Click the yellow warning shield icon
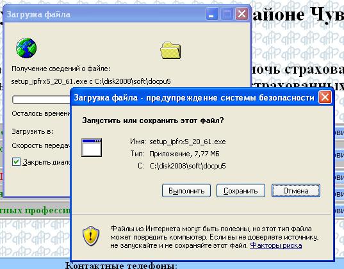344x269 pixels. [91, 236]
